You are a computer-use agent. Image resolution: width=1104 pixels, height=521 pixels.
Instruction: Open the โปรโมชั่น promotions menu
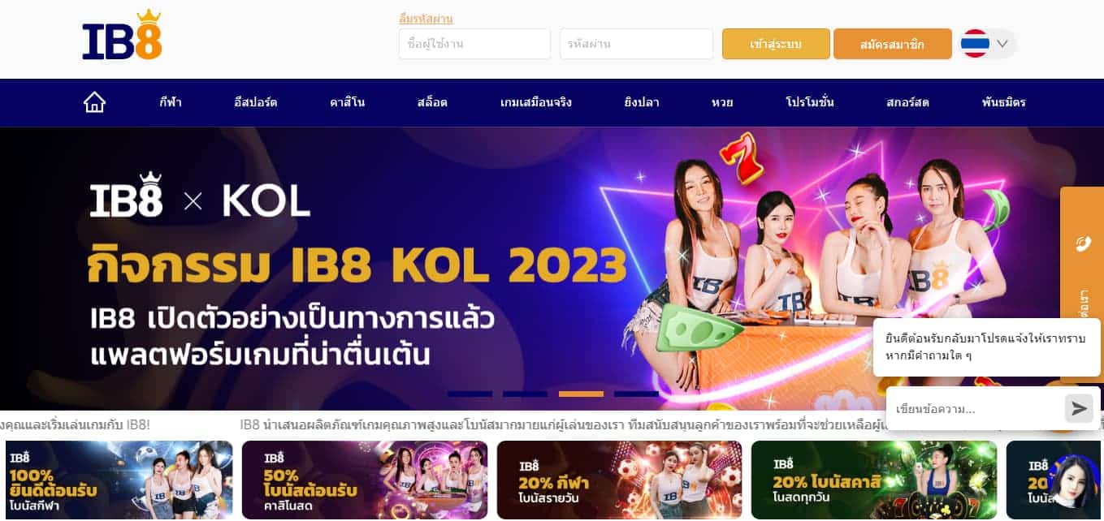(810, 102)
